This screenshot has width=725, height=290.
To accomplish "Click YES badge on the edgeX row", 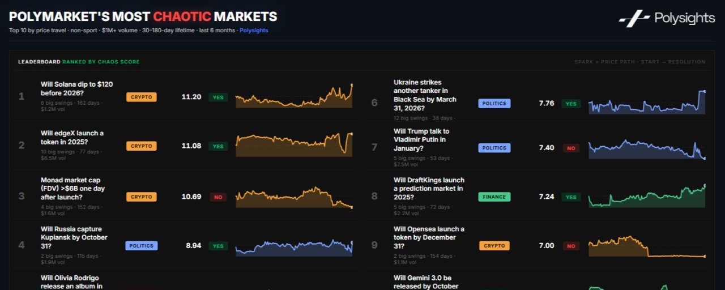I will pyautogui.click(x=218, y=146).
